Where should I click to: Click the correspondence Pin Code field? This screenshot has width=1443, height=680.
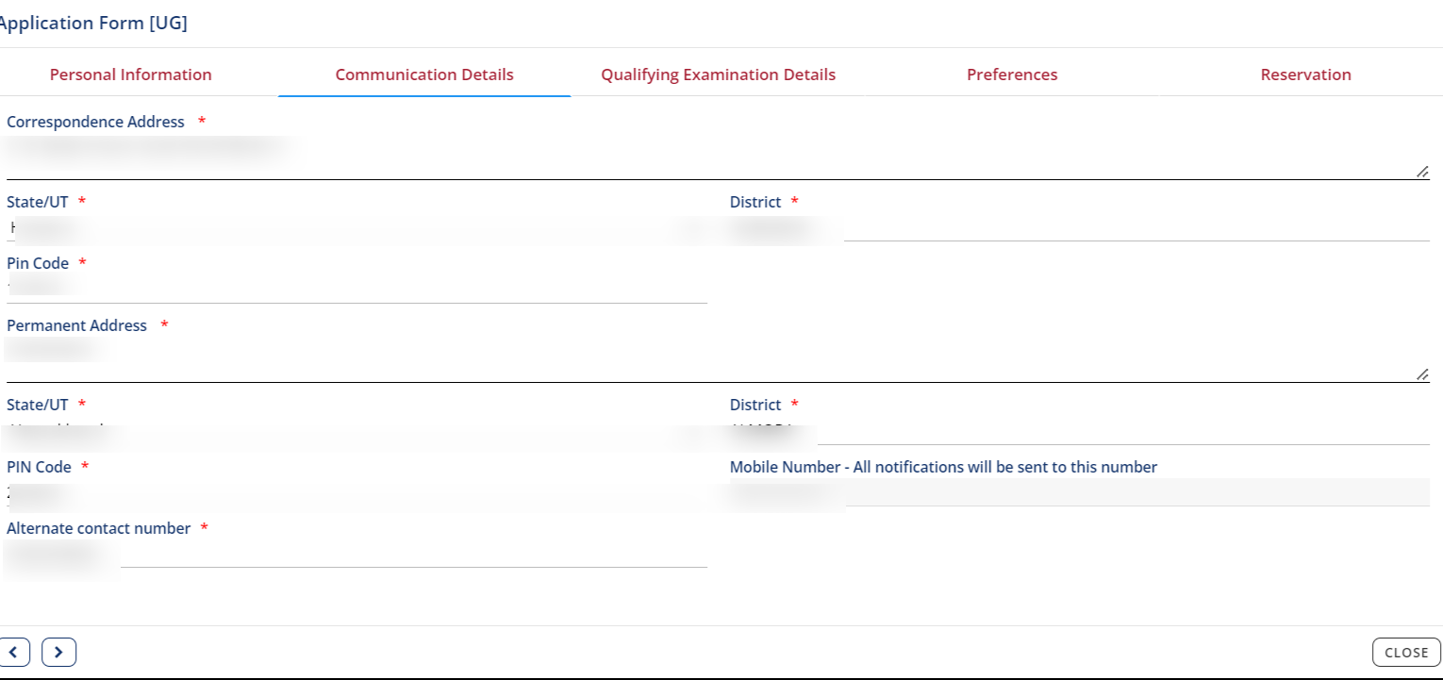click(x=357, y=289)
